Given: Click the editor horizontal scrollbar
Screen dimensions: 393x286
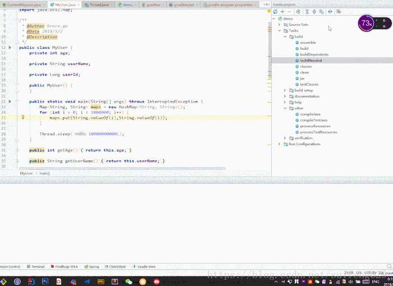Looking at the screenshot, I should (x=122, y=169).
